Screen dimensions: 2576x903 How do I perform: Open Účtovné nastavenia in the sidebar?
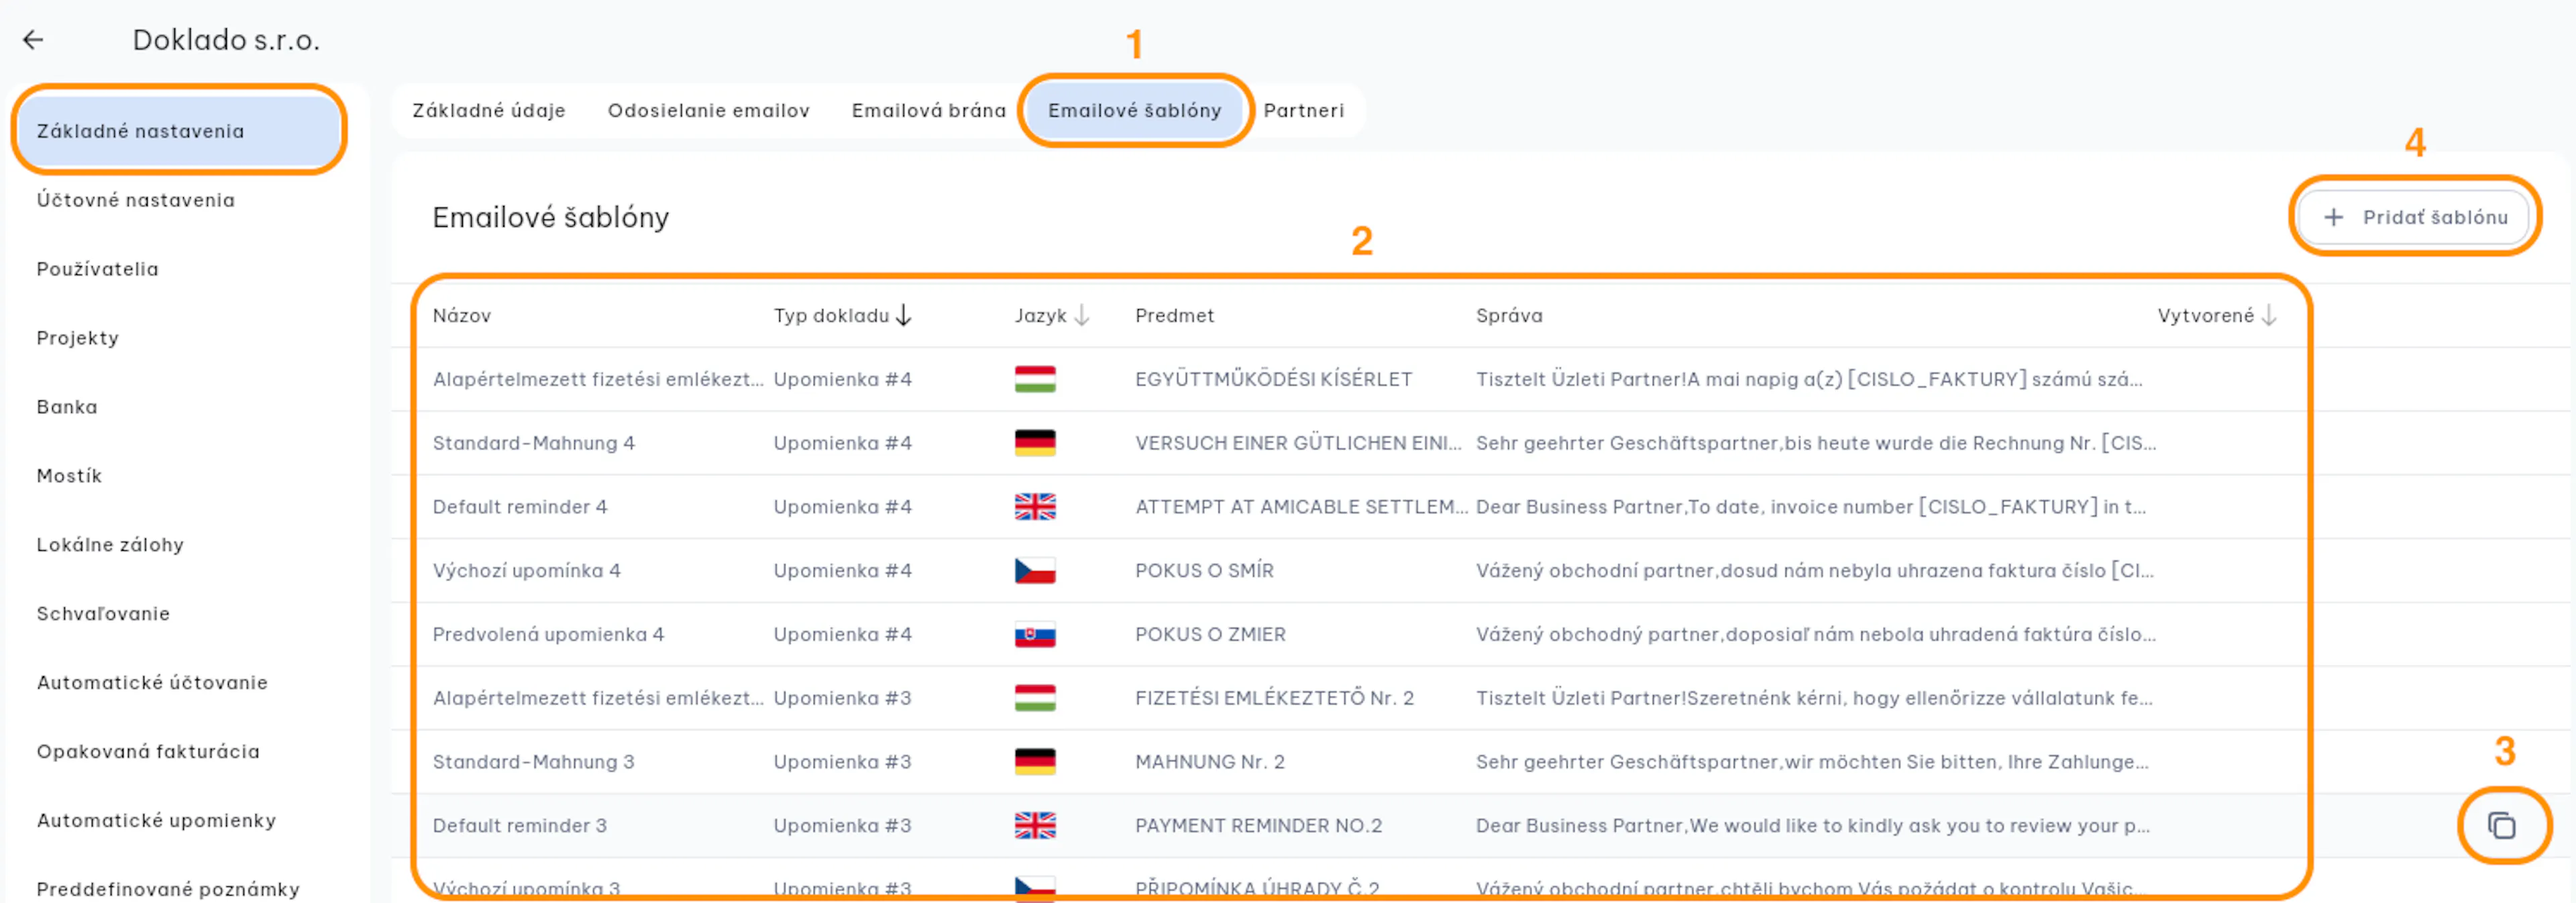point(136,200)
